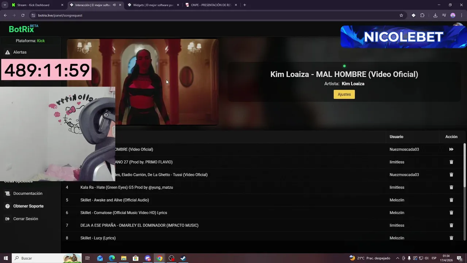Bookmark this page with star icon
467x263 pixels.
click(401, 15)
